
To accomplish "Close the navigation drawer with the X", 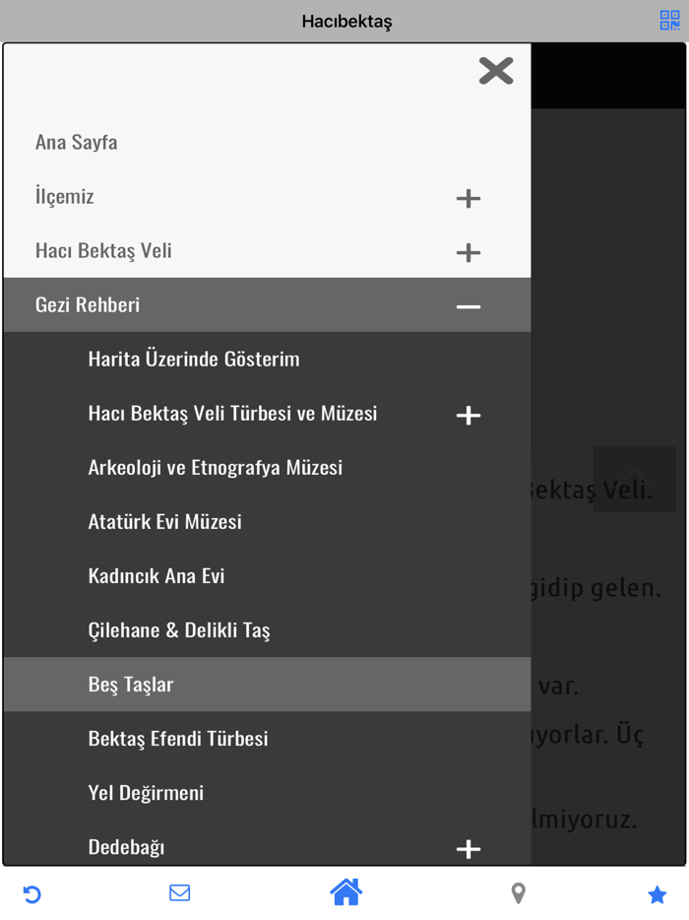I will click(496, 71).
